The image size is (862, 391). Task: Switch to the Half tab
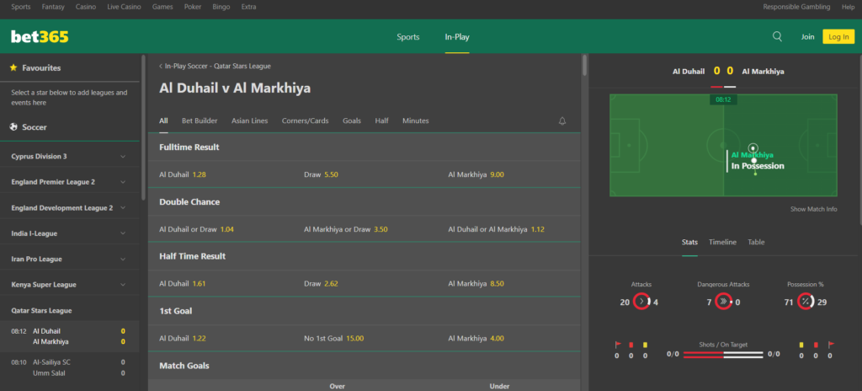[381, 121]
